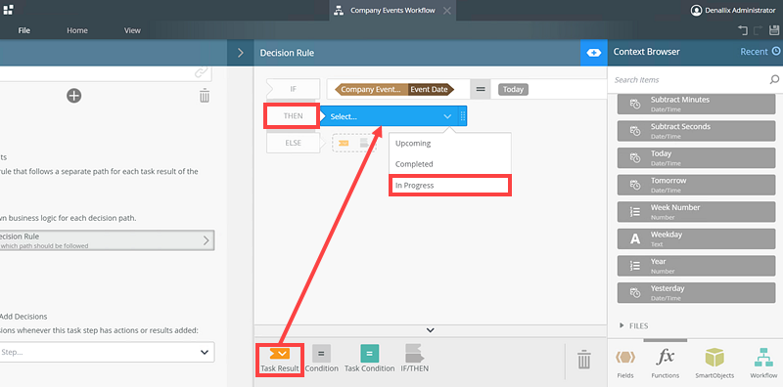The image size is (783, 387).
Task: Collapse the Decision Rule panel chevron
Action: point(240,53)
